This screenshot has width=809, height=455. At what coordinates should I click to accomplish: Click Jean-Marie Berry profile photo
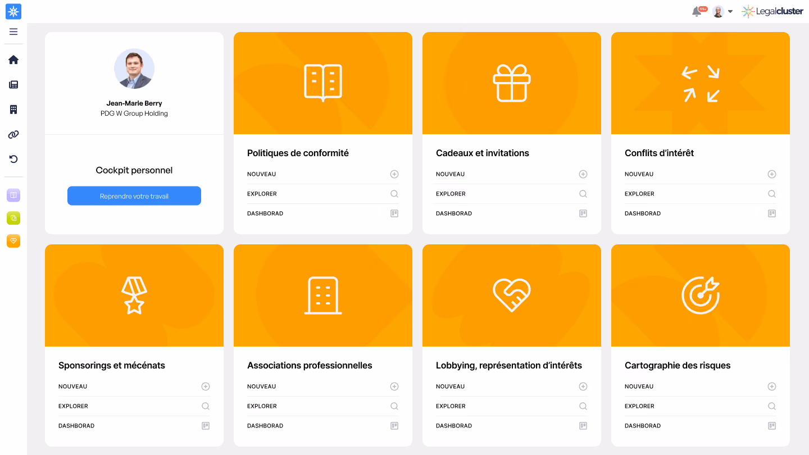click(x=134, y=69)
